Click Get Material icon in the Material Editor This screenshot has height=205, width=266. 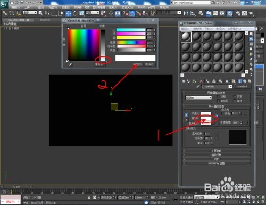184,81
